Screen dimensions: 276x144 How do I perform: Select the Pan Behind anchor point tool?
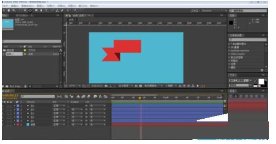pos(30,11)
